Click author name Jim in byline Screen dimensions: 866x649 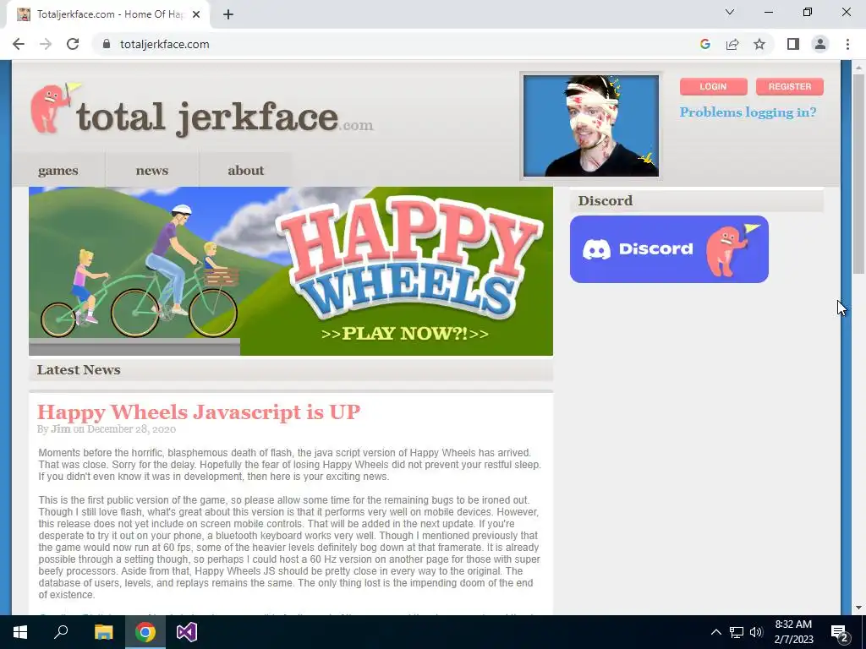coord(61,428)
